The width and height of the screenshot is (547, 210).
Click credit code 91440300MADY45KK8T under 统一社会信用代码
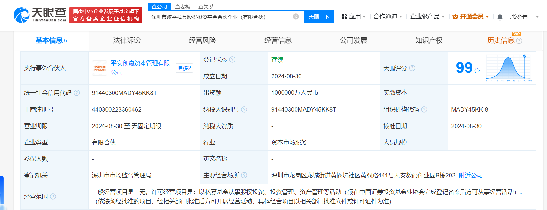pos(124,93)
